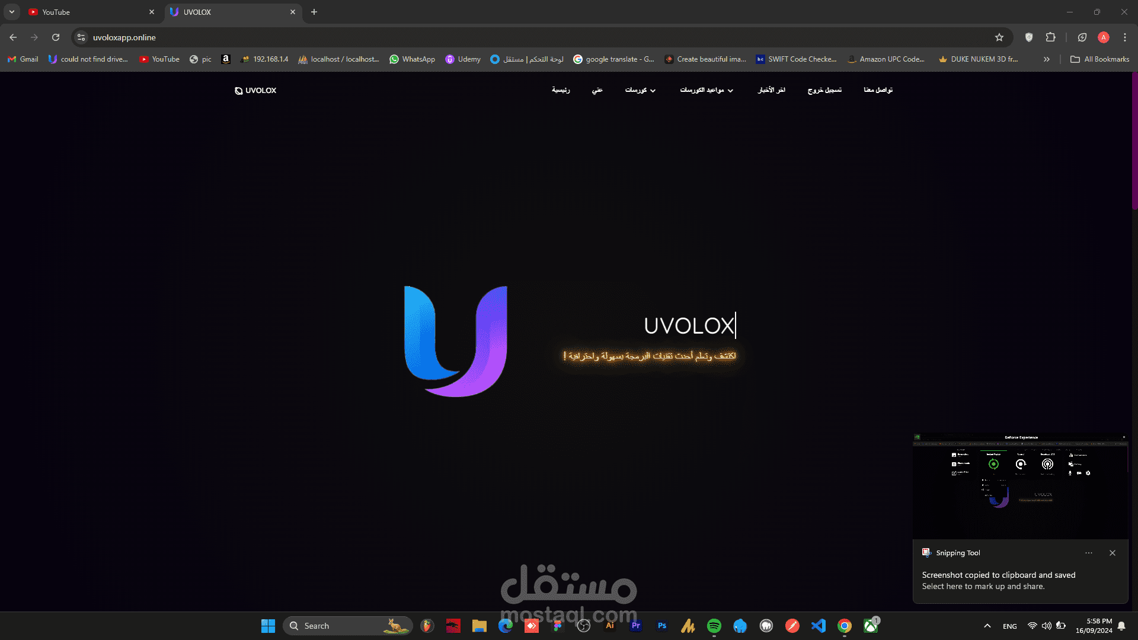Click عني navigation link
Screen dimensions: 1138x640
(x=597, y=90)
